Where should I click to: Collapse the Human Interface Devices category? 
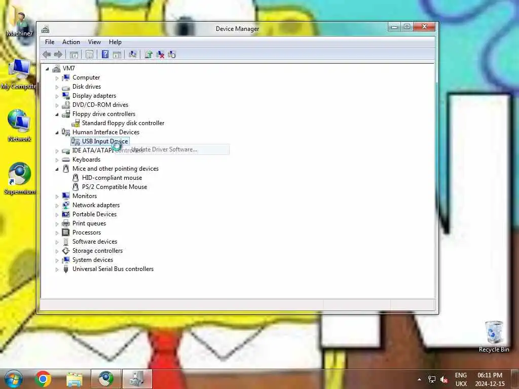click(57, 133)
